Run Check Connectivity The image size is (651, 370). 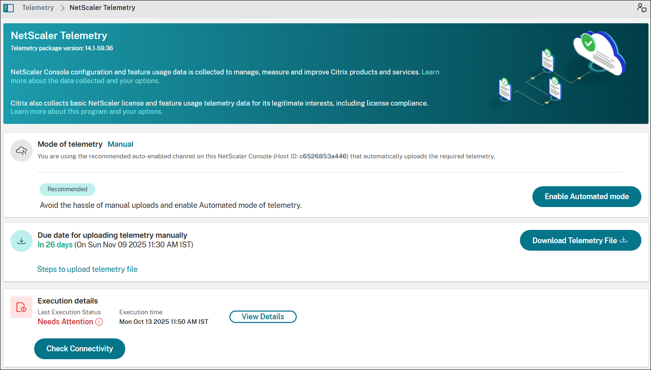tap(80, 349)
